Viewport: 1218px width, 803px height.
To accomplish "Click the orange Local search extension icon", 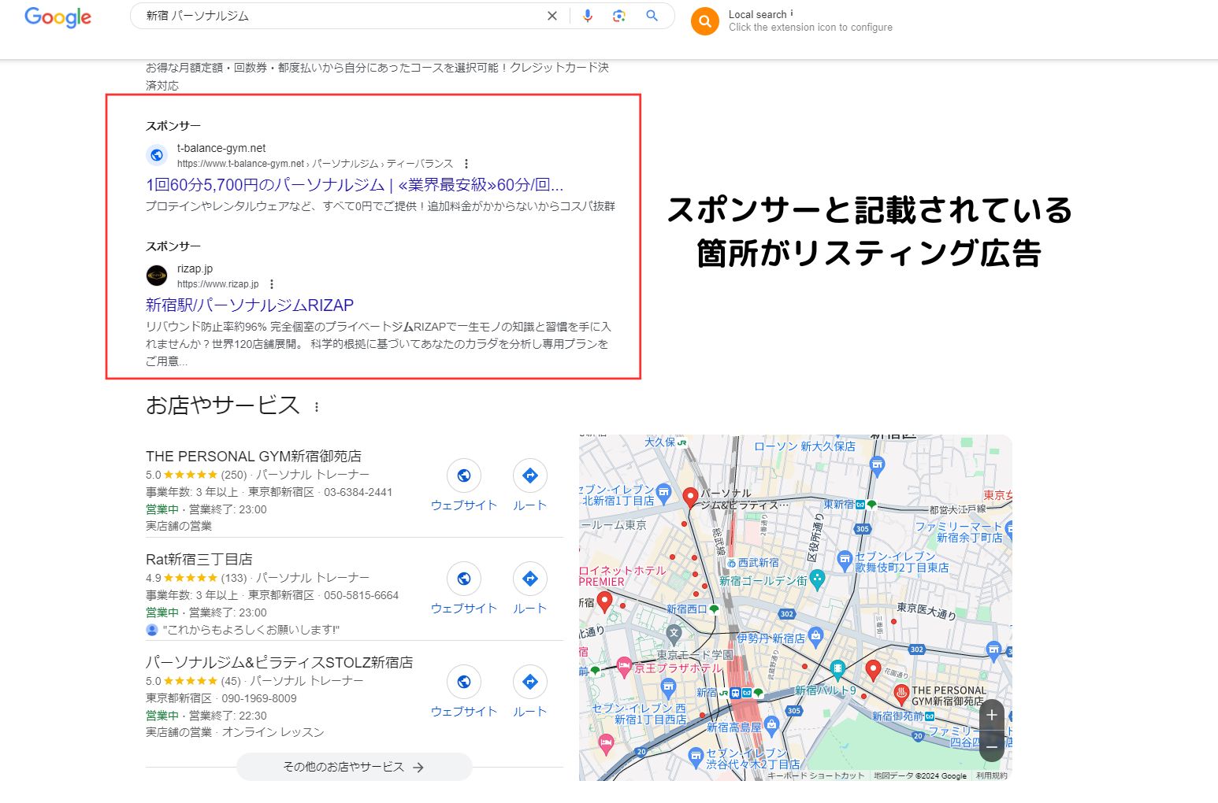I will coord(705,21).
